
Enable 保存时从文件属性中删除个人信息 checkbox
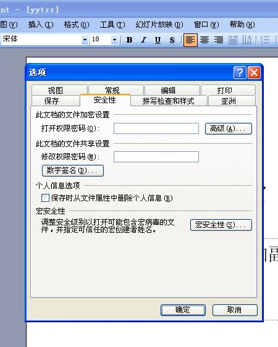click(x=45, y=198)
